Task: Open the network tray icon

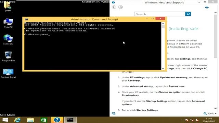Action: click(x=192, y=120)
